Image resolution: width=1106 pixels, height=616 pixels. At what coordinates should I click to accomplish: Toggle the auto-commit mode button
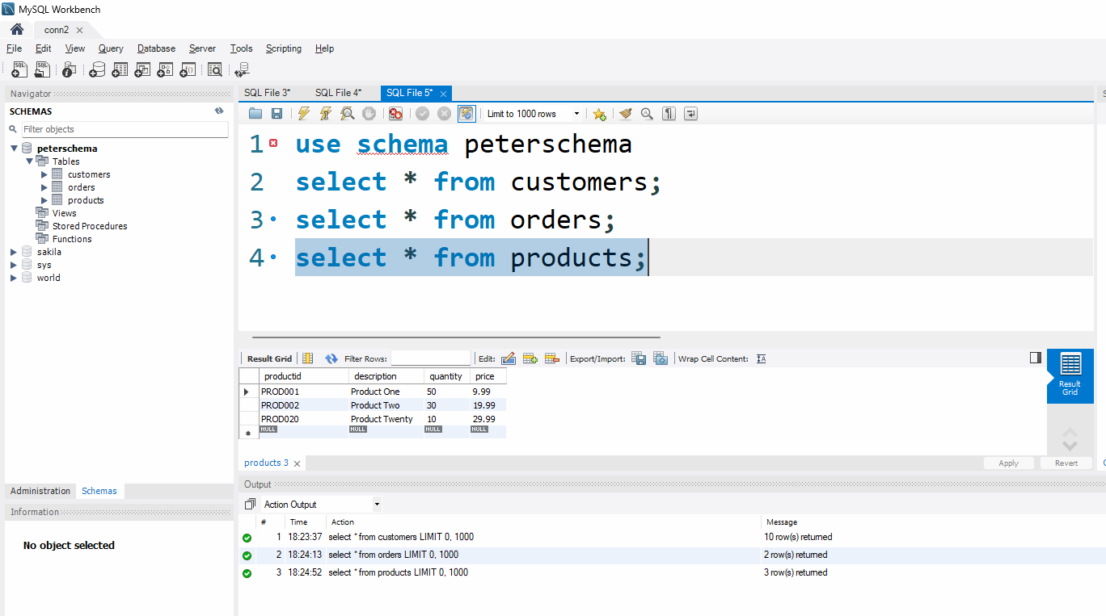point(466,114)
